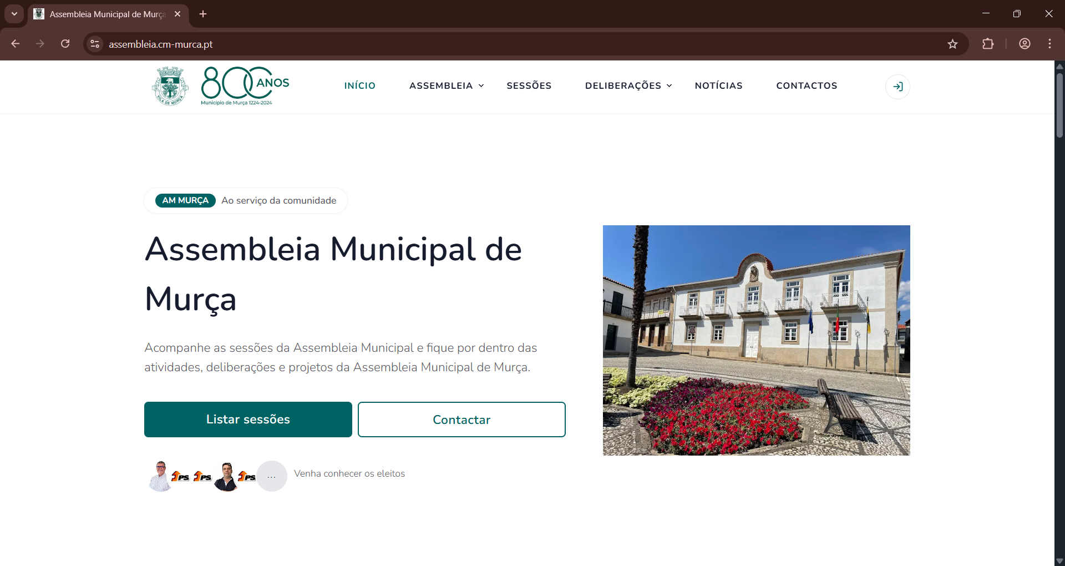Click the 800 Anos anniversary logo
The height and width of the screenshot is (566, 1065).
[x=245, y=86]
